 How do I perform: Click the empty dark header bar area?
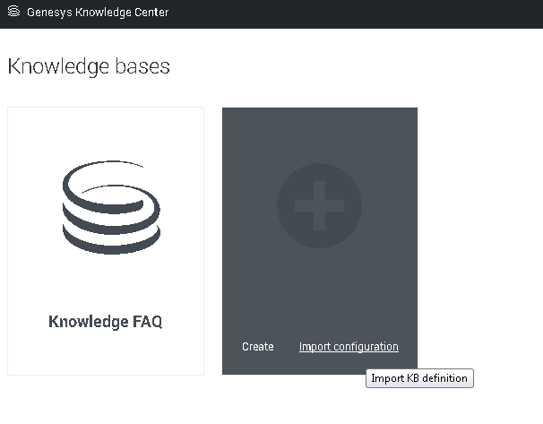358,13
